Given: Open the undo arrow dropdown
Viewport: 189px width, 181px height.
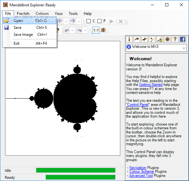Looking at the screenshot, I should coord(73,30).
